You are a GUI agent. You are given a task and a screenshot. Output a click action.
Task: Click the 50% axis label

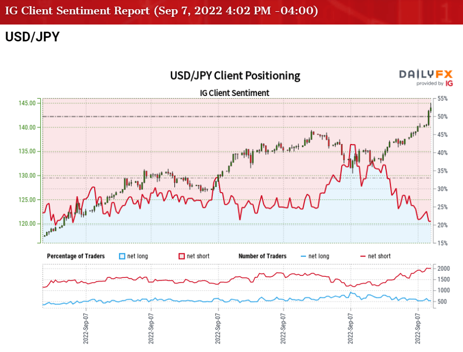click(443, 117)
